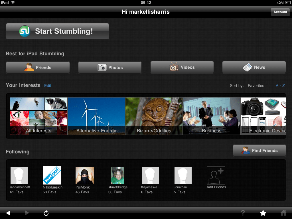Open Photos stumbling with camera icon
This screenshot has height=219, width=292.
[x=110, y=68]
